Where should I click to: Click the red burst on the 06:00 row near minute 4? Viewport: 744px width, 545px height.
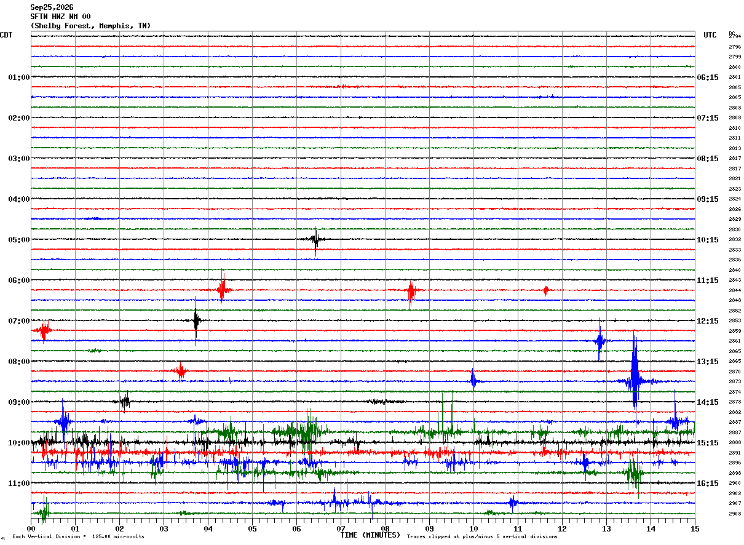223,288
